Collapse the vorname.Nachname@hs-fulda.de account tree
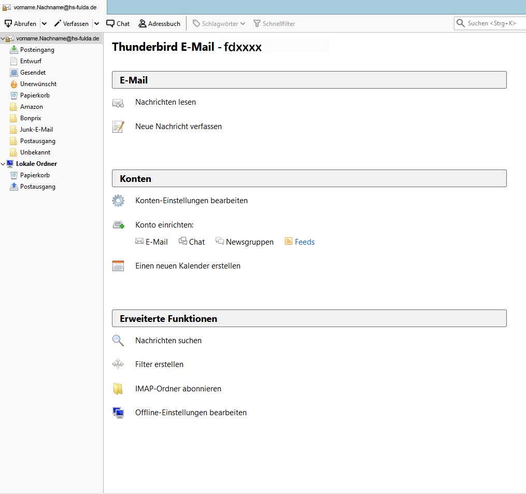The height and width of the screenshot is (494, 526). coord(4,38)
